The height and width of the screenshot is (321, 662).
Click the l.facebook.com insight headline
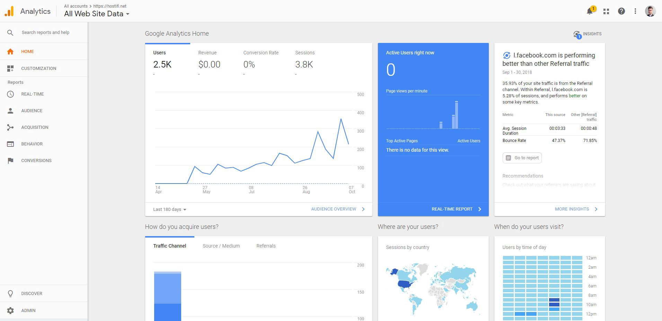[x=549, y=60]
